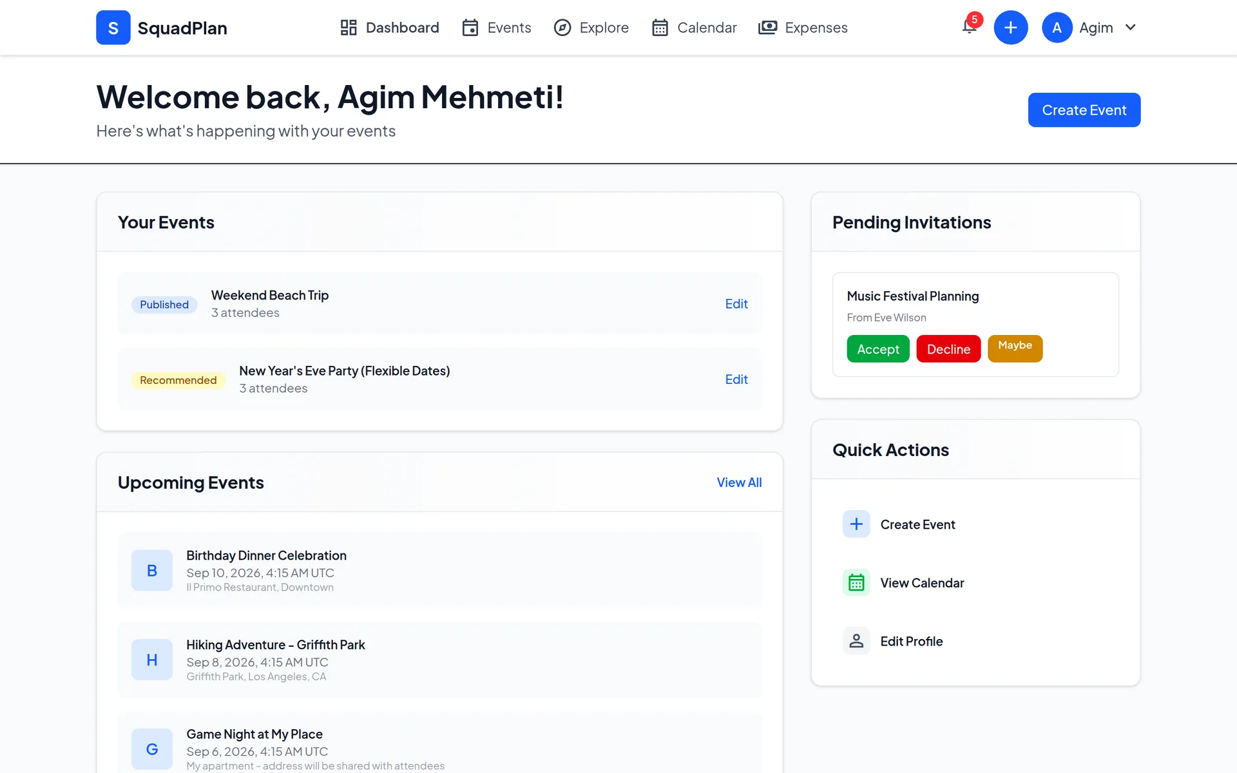The width and height of the screenshot is (1237, 773).
Task: Open Game Night at My Place title
Action: (254, 734)
